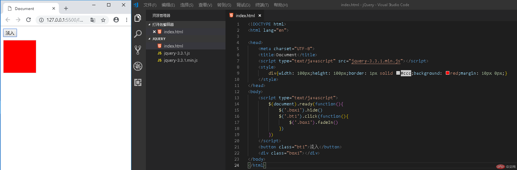Viewport: 517px width, 170px height.
Task: Click the 资源管理器 panel title
Action: click(161, 16)
